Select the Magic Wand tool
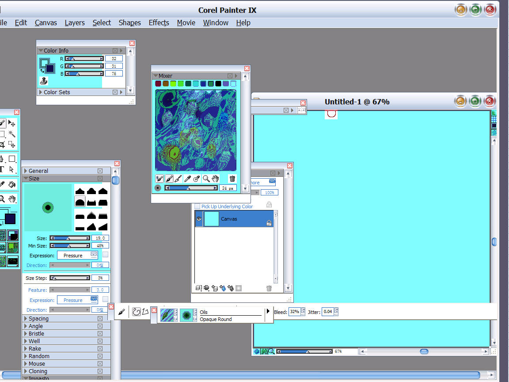This screenshot has width=509, height=382. tap(11, 134)
